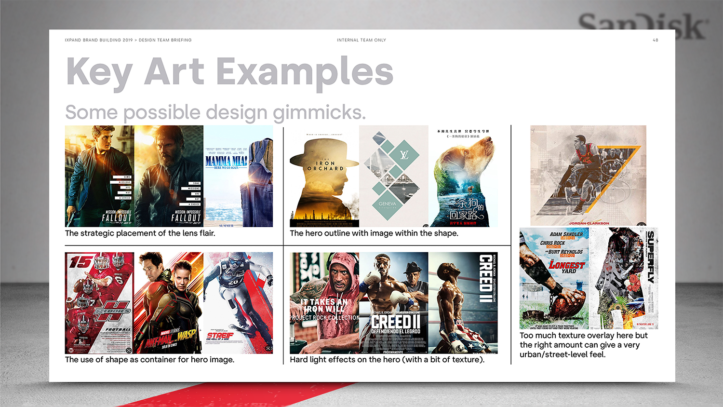Click the dog silhouette Chinese poster

[x=463, y=176]
